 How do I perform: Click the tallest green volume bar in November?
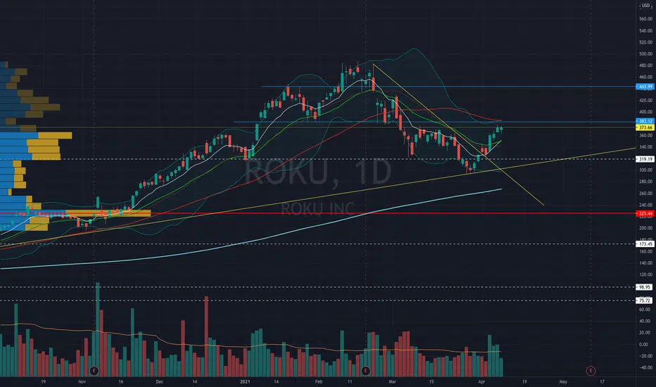point(97,329)
